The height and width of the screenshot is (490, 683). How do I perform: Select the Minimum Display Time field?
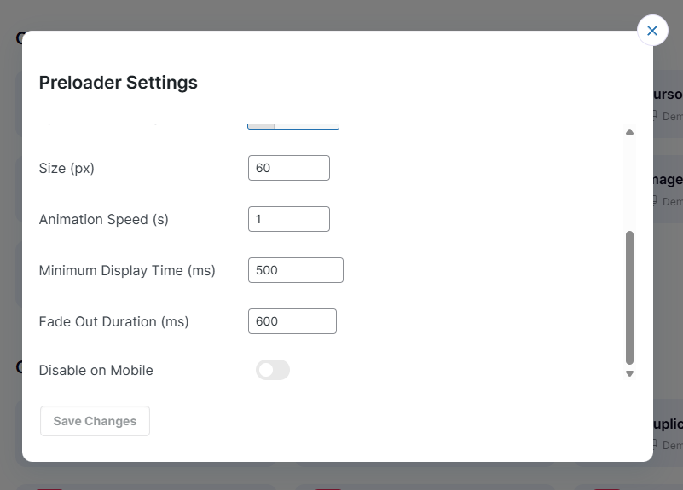pyautogui.click(x=295, y=270)
